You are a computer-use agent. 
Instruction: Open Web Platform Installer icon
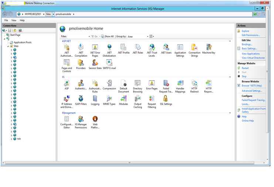click(95, 122)
